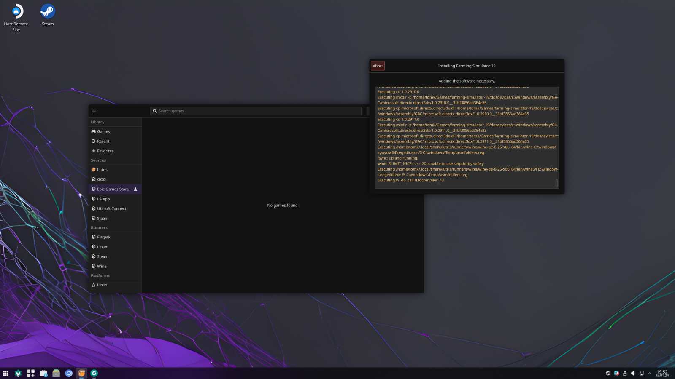Focus the Search games input field
This screenshot has width=675, height=379.
click(x=256, y=111)
